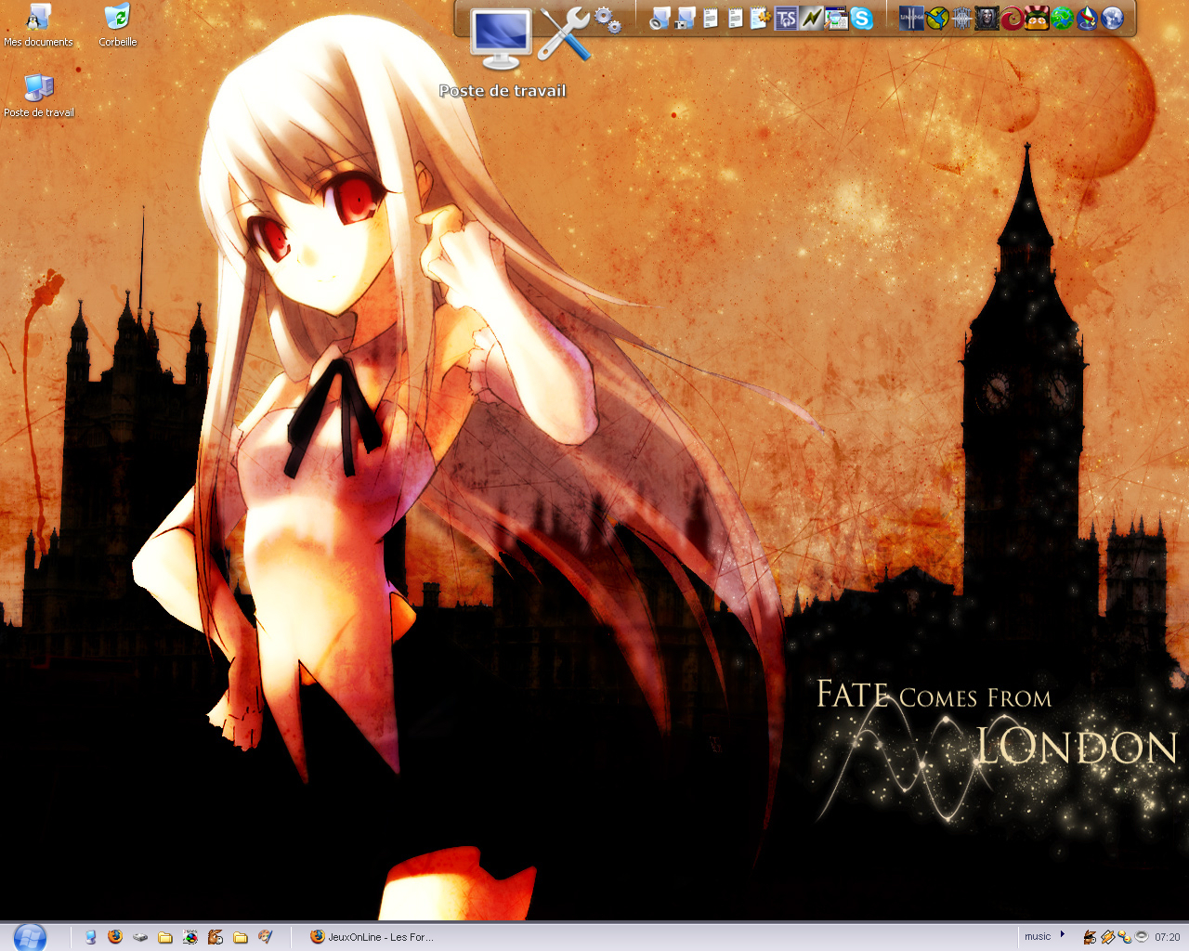Launch eMule from quick launch
1189x951 pixels.
(x=215, y=937)
